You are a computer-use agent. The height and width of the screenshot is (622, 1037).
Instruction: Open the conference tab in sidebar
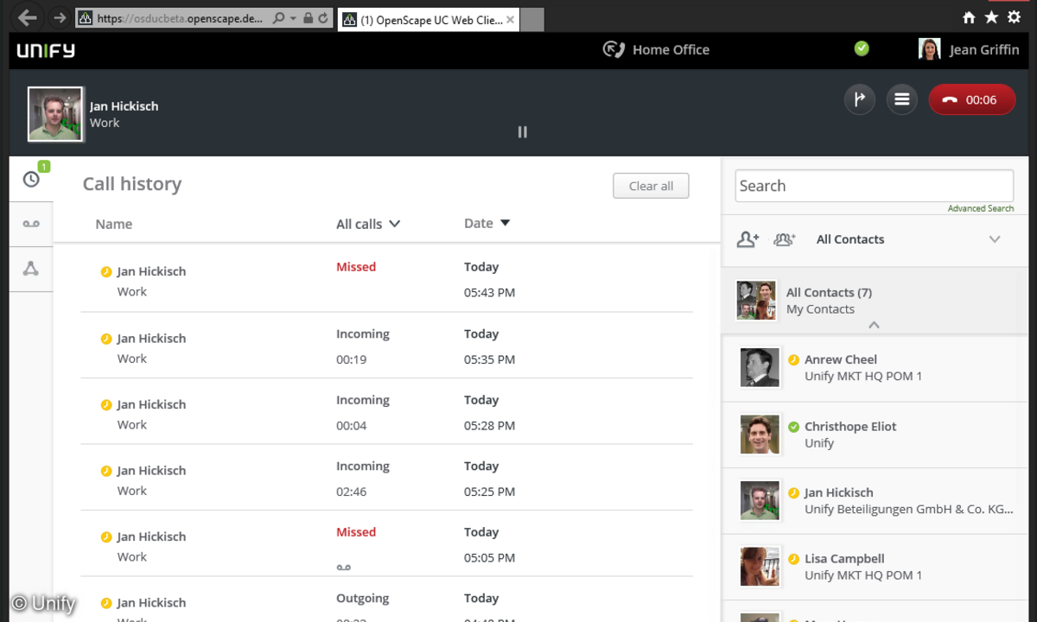[31, 269]
